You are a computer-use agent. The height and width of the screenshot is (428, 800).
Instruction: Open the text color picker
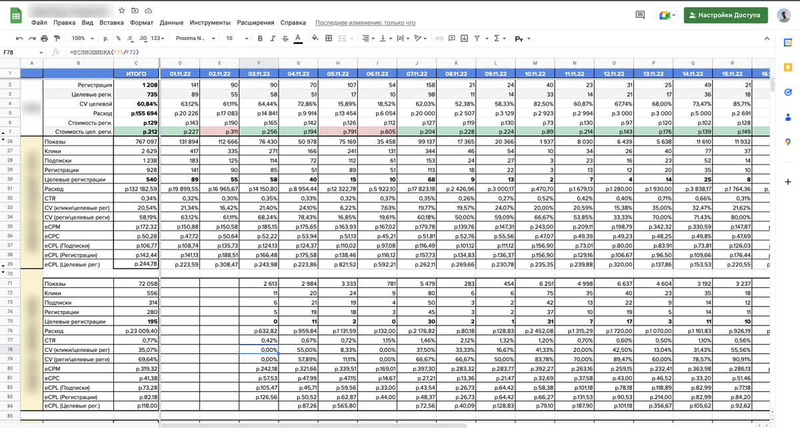pos(297,39)
